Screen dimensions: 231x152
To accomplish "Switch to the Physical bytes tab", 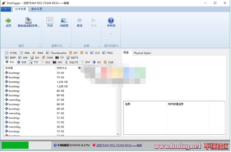I will coord(142,53).
